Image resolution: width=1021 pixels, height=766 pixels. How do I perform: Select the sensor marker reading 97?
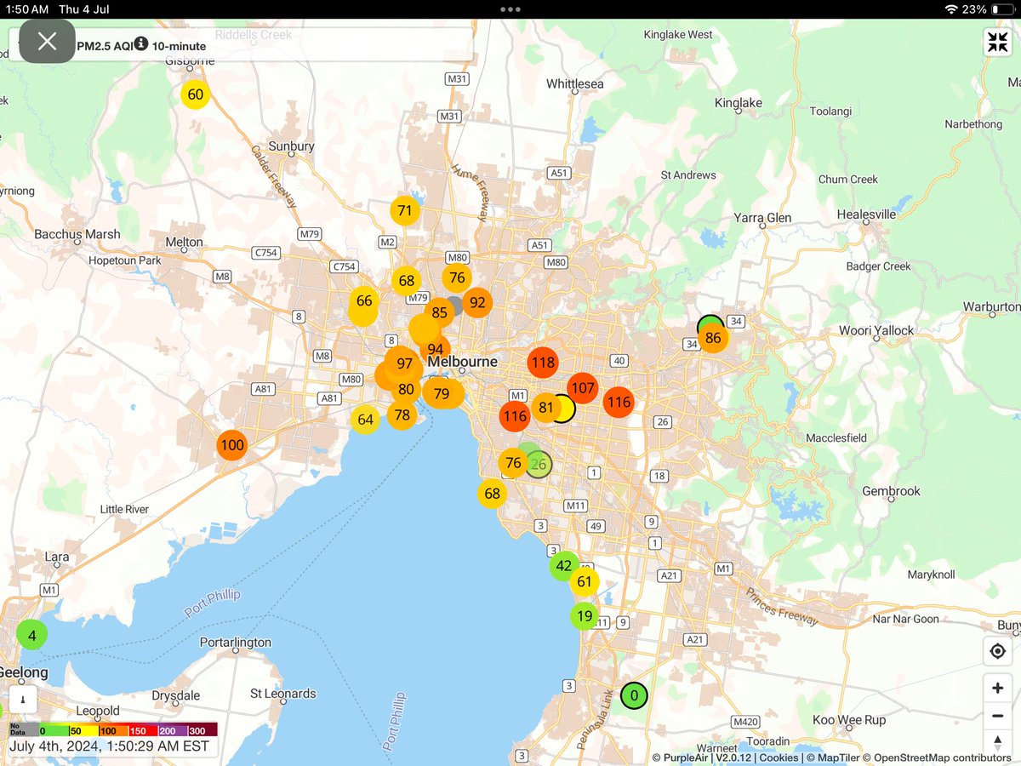[404, 363]
